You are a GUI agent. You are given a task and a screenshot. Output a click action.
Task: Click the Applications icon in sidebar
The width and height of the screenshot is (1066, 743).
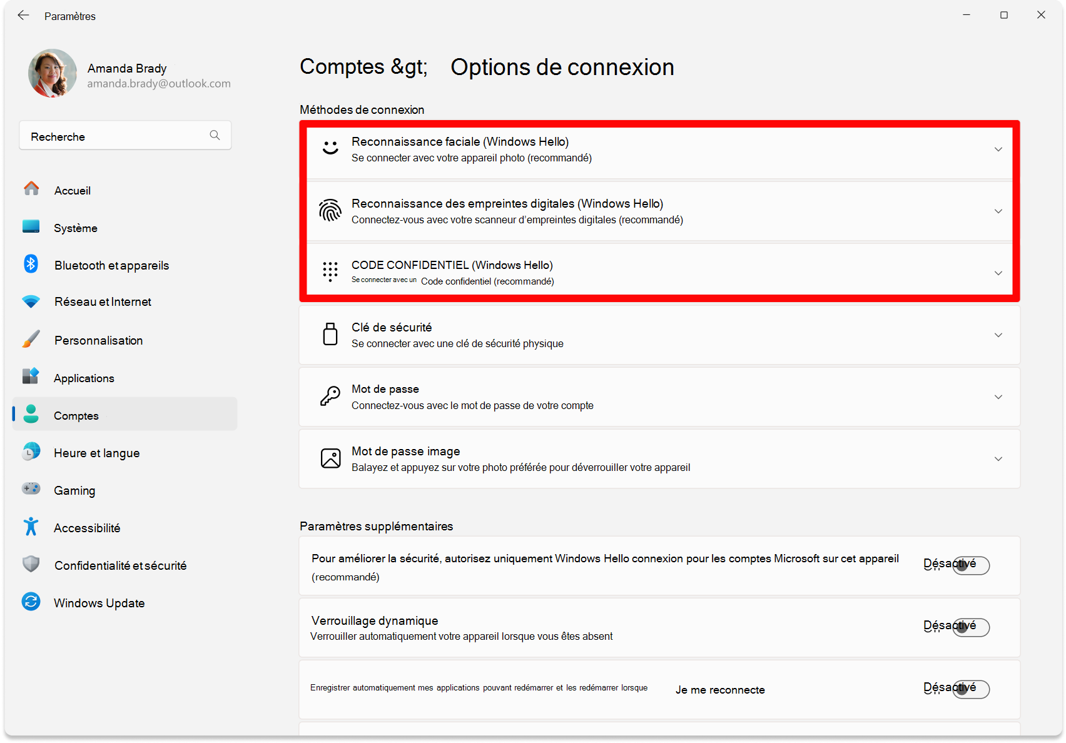coord(31,376)
